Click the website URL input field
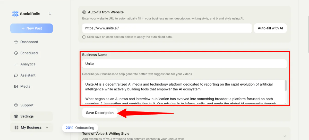 pos(167,28)
